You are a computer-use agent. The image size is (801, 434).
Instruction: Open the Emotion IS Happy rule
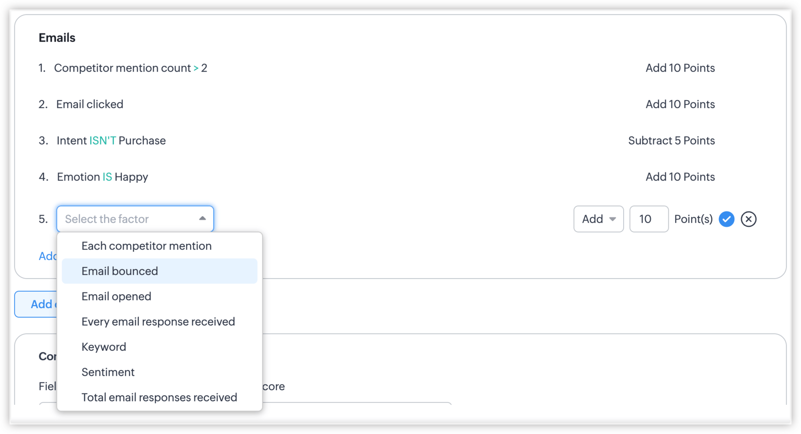click(102, 177)
